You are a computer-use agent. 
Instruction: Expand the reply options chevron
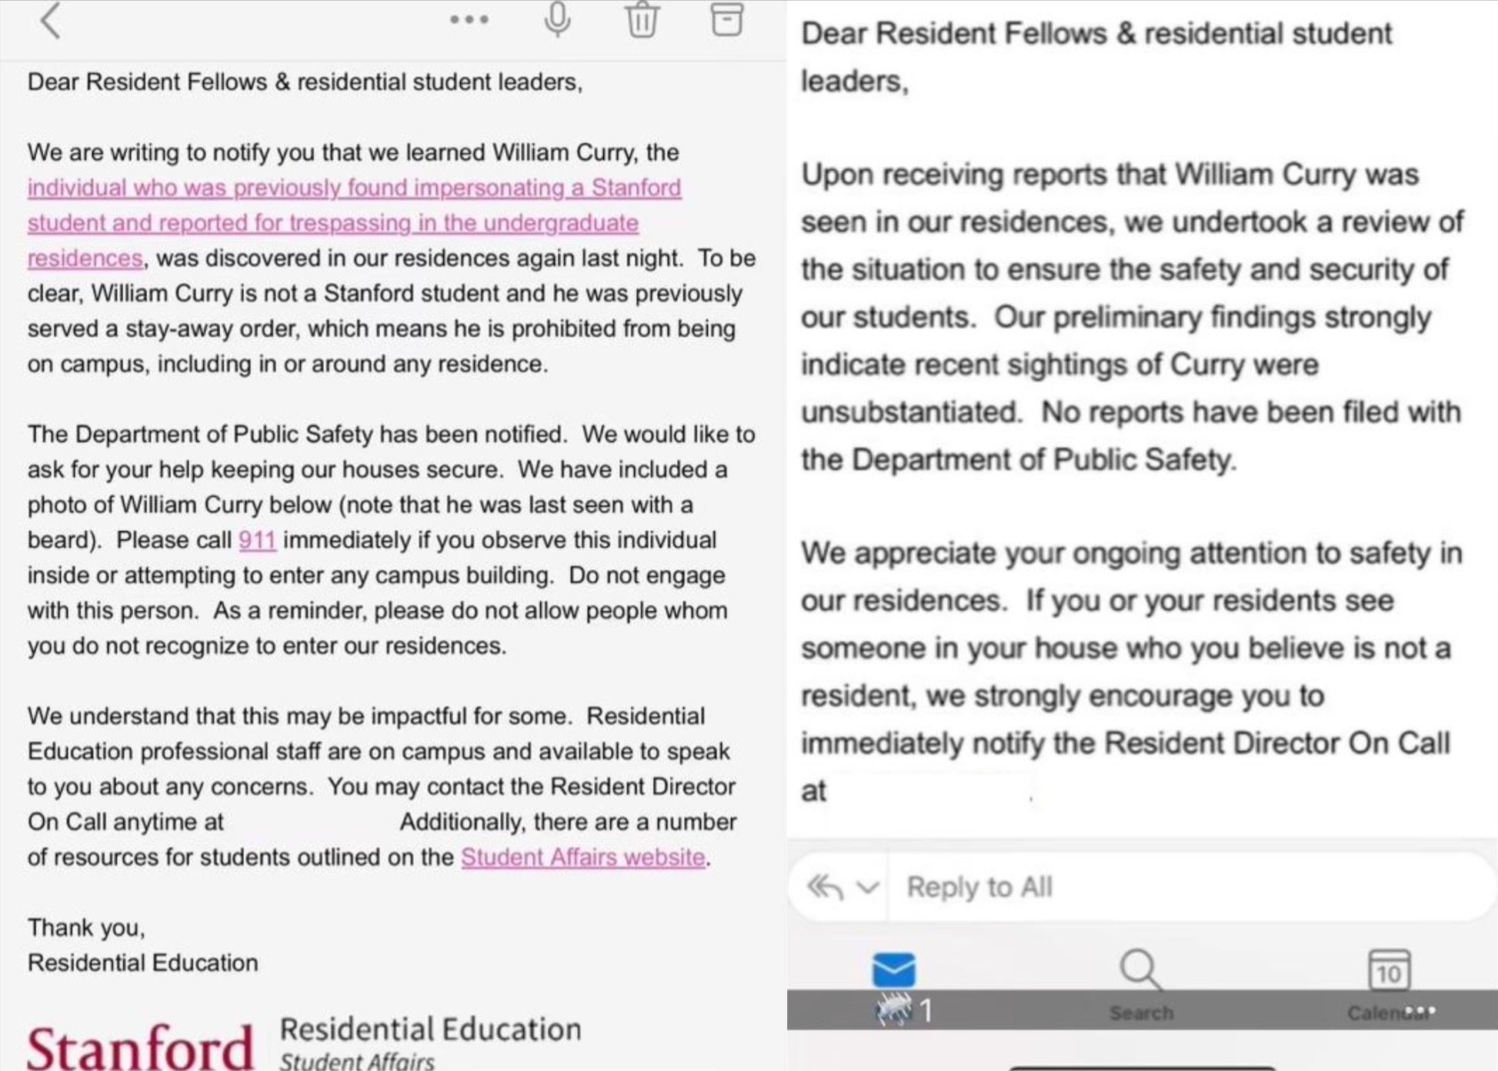coord(867,888)
